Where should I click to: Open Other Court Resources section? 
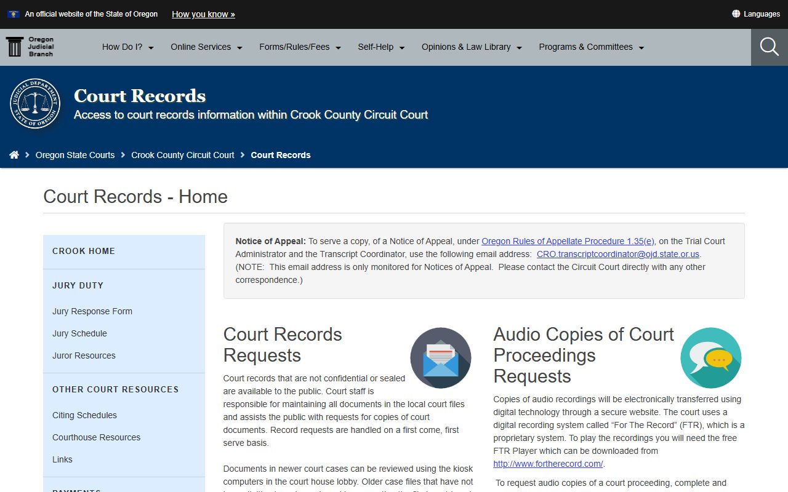pos(116,389)
